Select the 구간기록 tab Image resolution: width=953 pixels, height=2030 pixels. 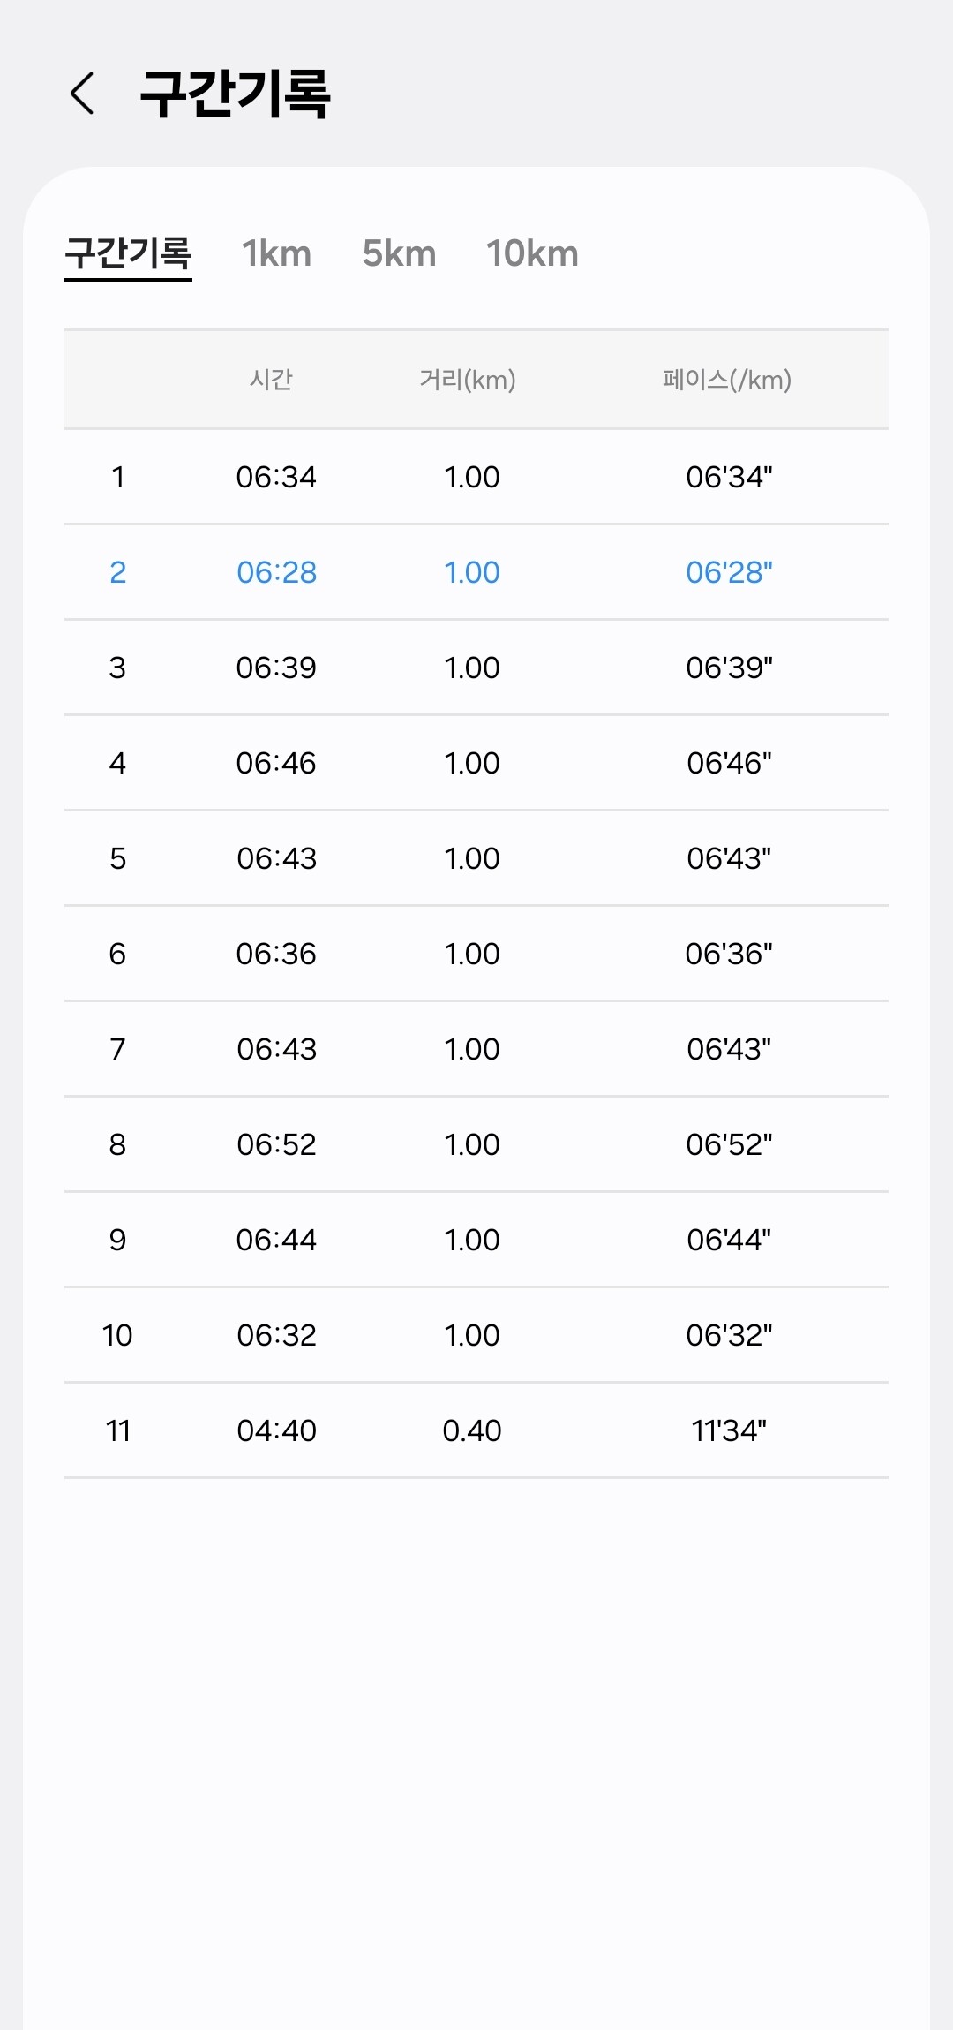pyautogui.click(x=128, y=254)
